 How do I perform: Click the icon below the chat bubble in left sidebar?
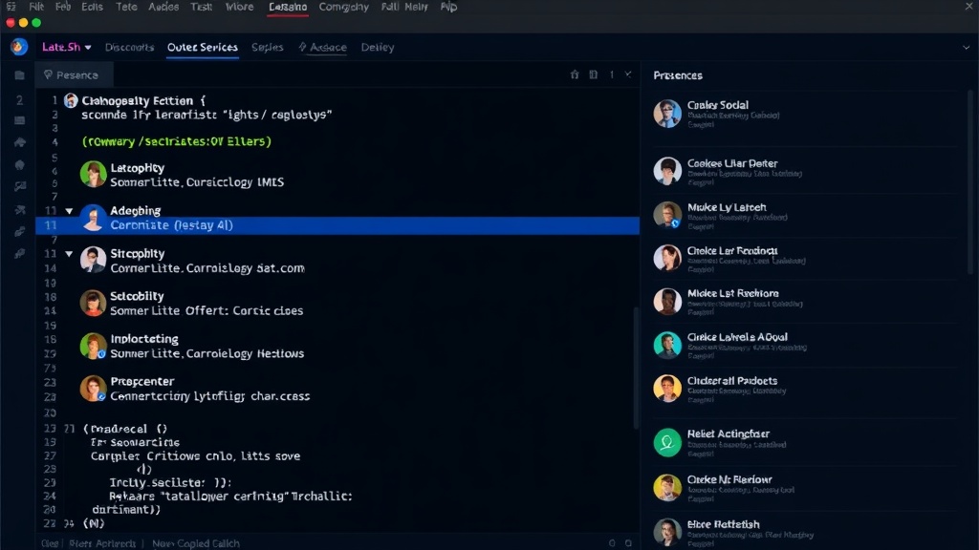click(x=20, y=209)
